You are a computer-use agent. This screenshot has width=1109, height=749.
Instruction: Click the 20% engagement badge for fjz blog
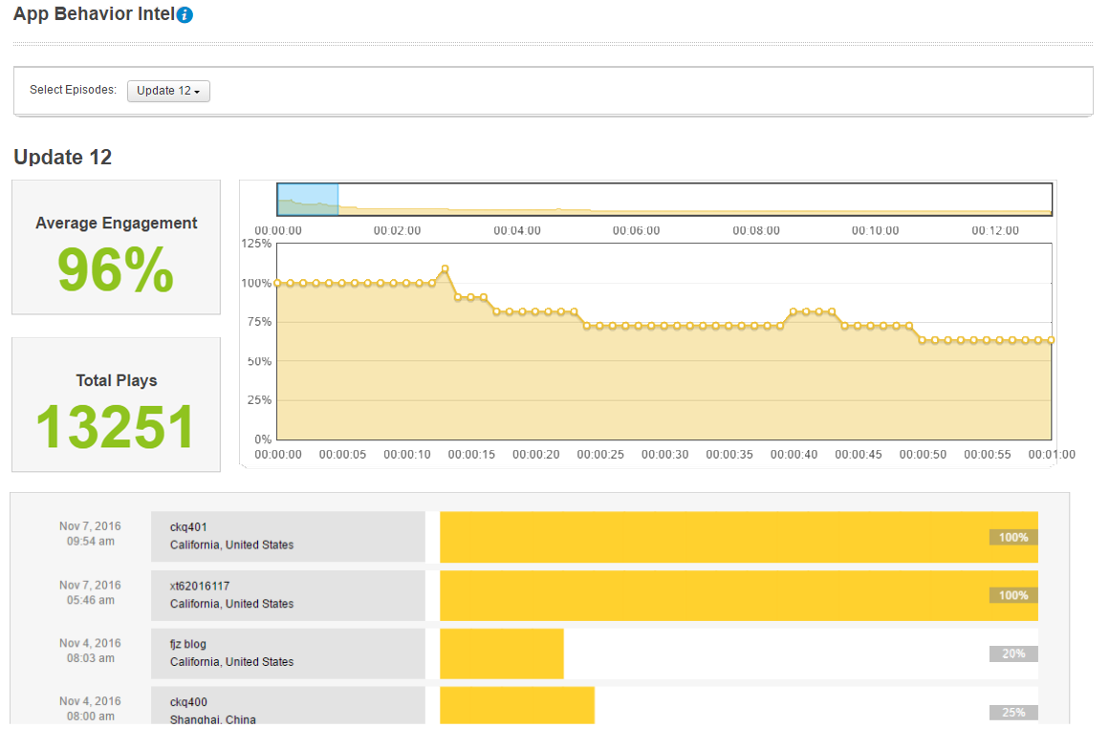point(1012,653)
